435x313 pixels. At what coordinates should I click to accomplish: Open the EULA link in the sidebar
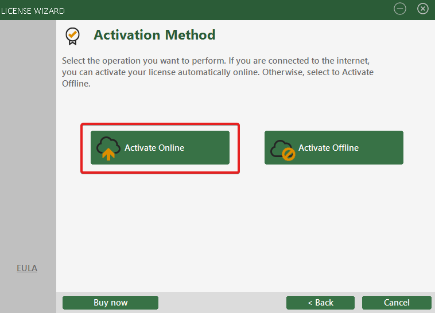[27, 268]
